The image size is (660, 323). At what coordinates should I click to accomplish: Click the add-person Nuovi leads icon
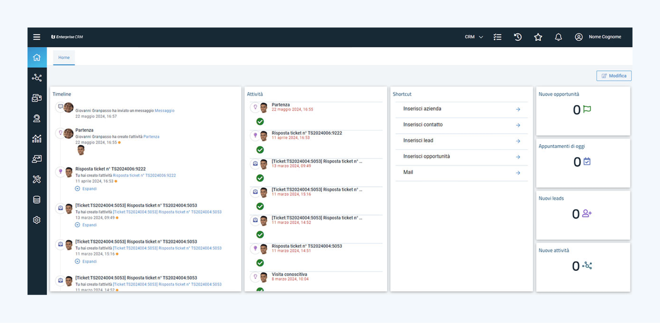pyautogui.click(x=587, y=213)
